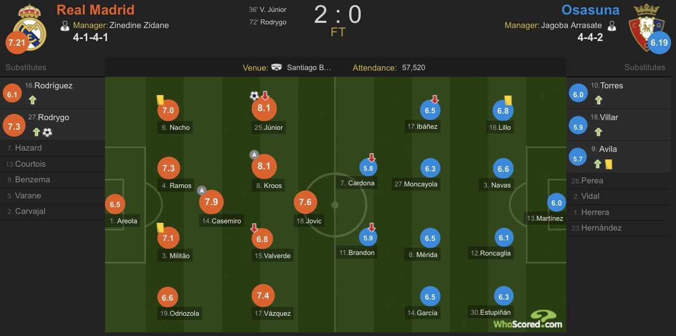
Task: Click Nacho's yellow card icon
Action: [x=161, y=99]
